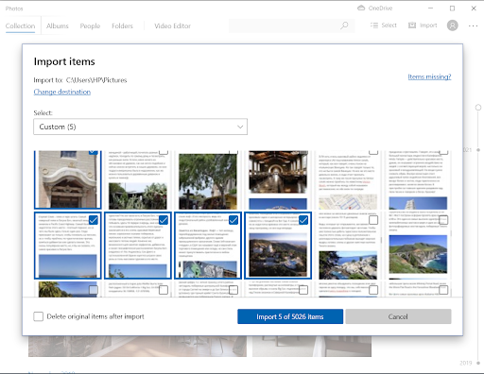The height and width of the screenshot is (374, 484).
Task: Switch to the Albums tab
Action: coord(58,25)
